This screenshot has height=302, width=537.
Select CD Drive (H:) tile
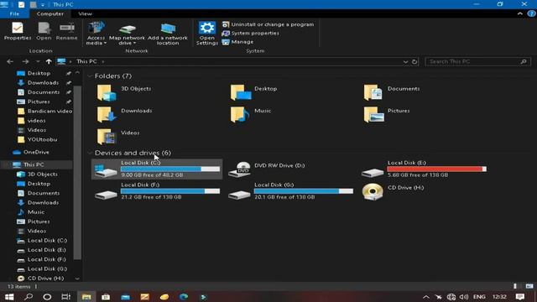pyautogui.click(x=394, y=191)
